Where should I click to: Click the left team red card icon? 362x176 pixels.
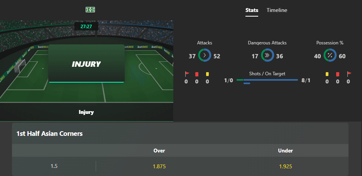(x=197, y=74)
